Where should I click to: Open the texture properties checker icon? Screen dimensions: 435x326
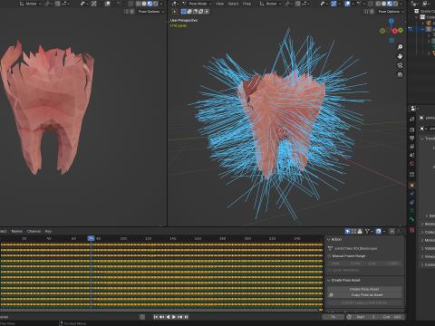point(412,230)
